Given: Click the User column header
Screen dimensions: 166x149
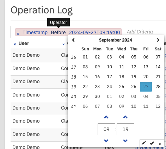Looking at the screenshot, I should point(24,43).
